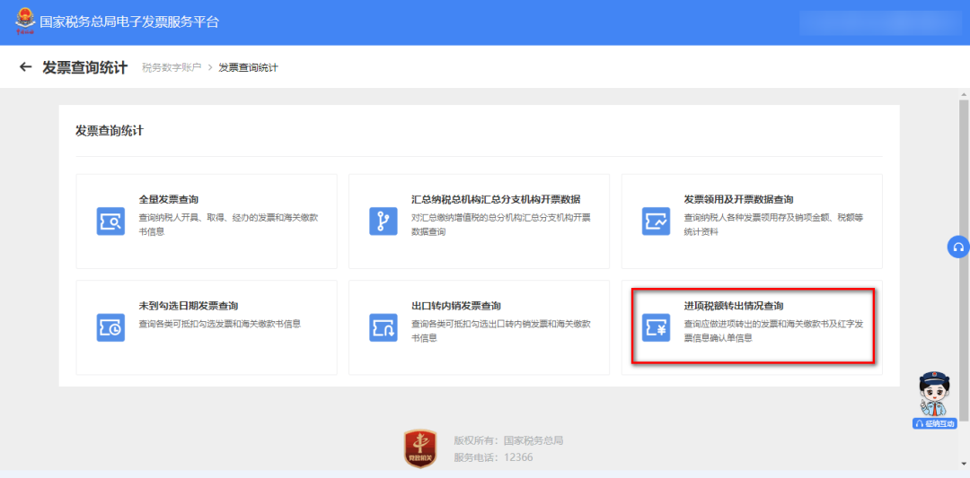
Task: Click the clock icon for 未到勾选日期发票查询
Action: (110, 327)
